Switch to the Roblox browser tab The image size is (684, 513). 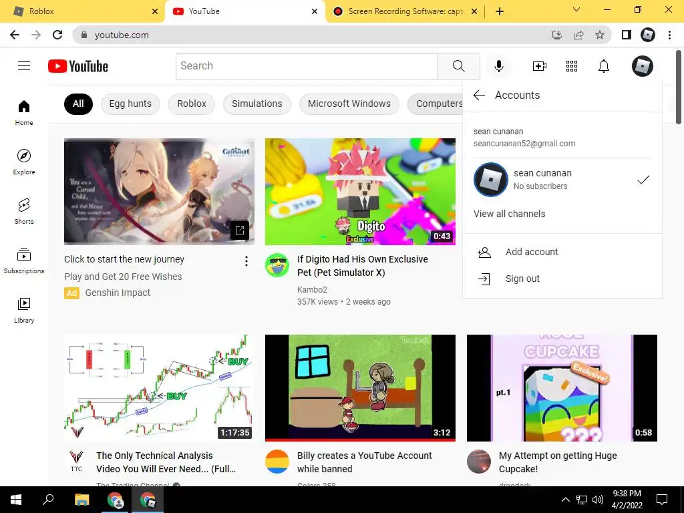(x=83, y=11)
